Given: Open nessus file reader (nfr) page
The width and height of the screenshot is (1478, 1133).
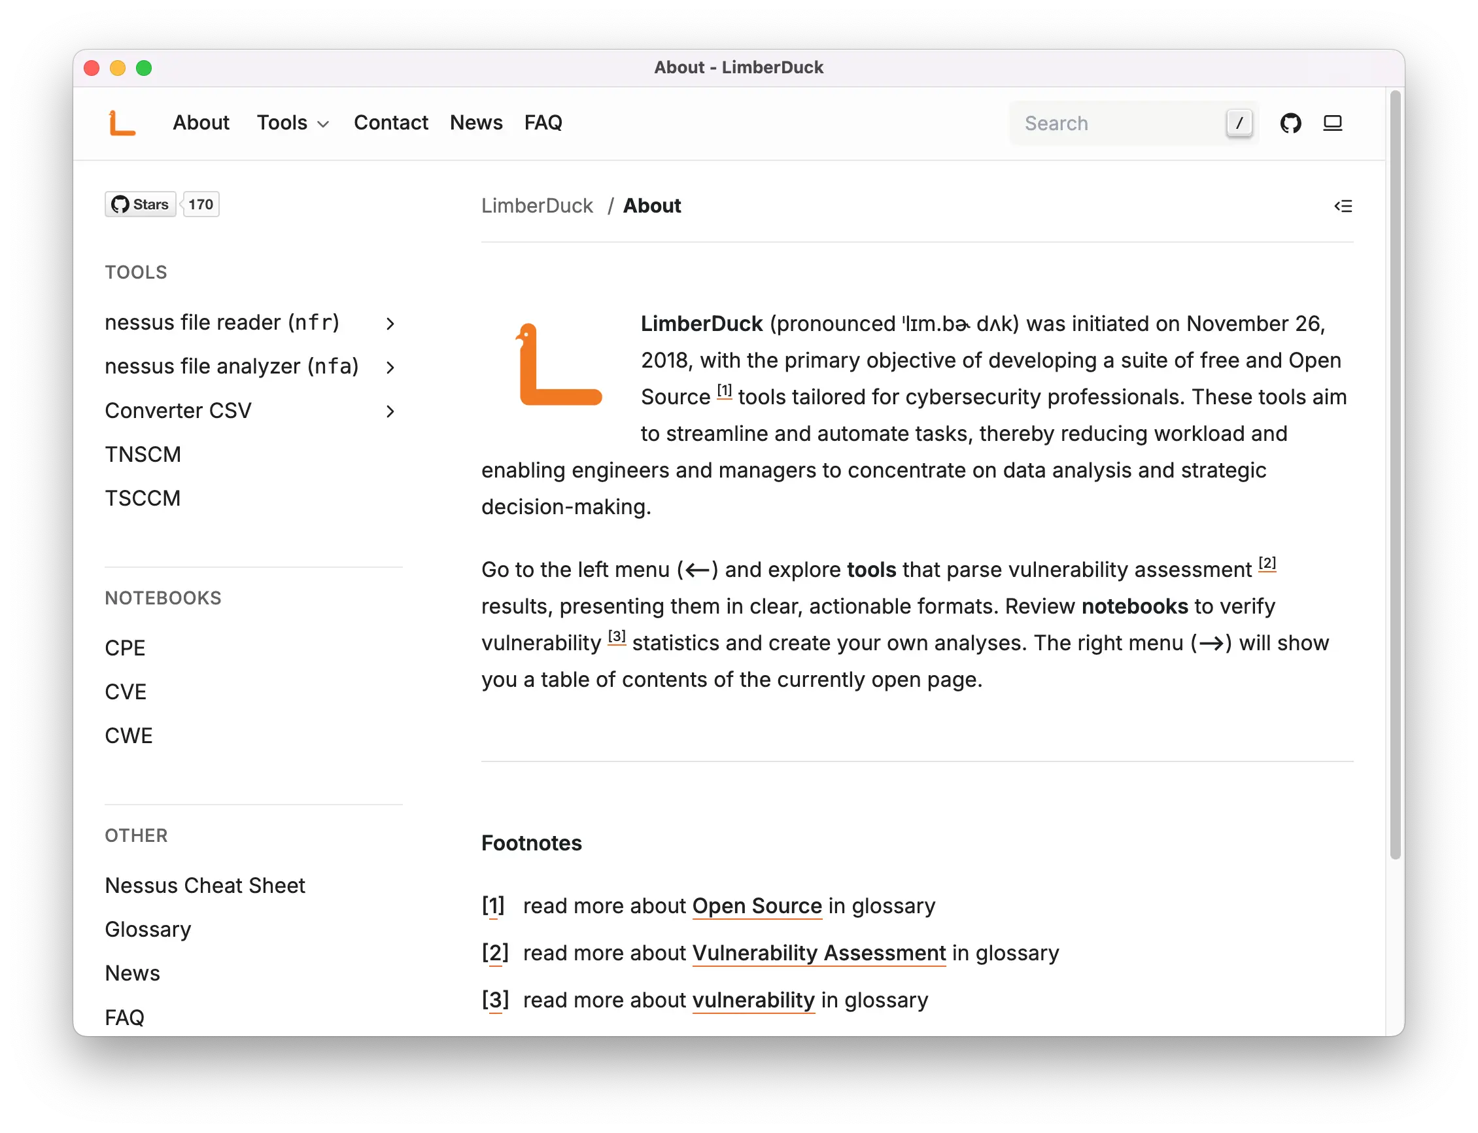Looking at the screenshot, I should 222,323.
